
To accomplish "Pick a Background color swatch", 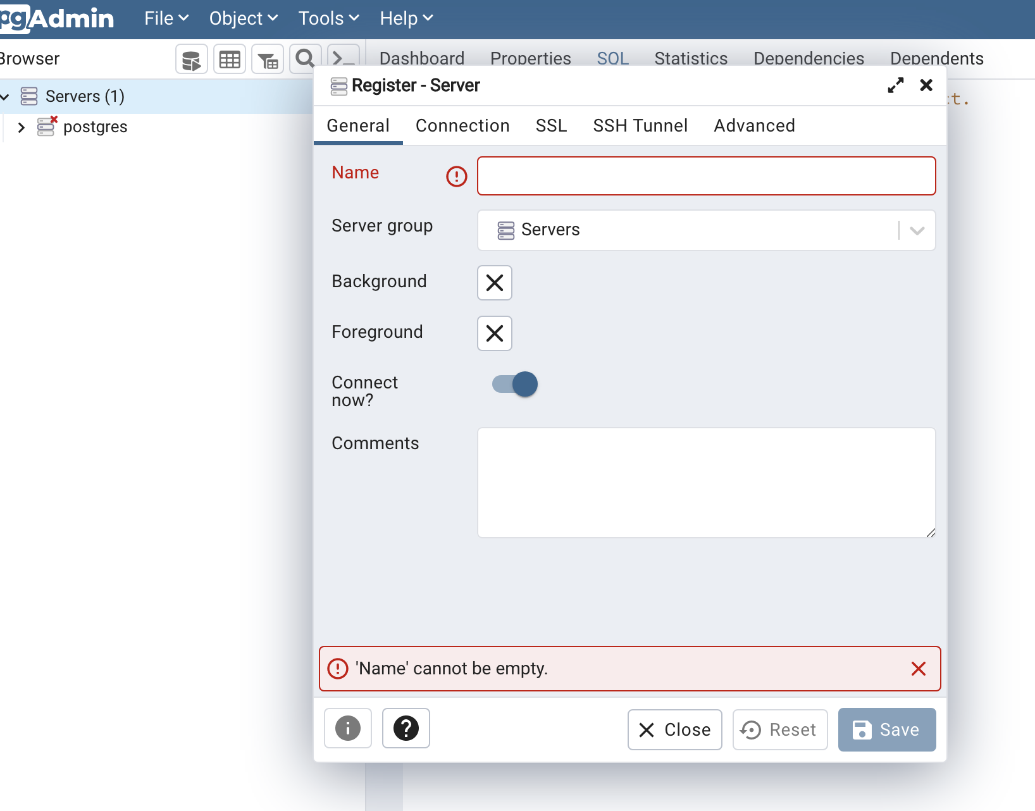I will 495,283.
